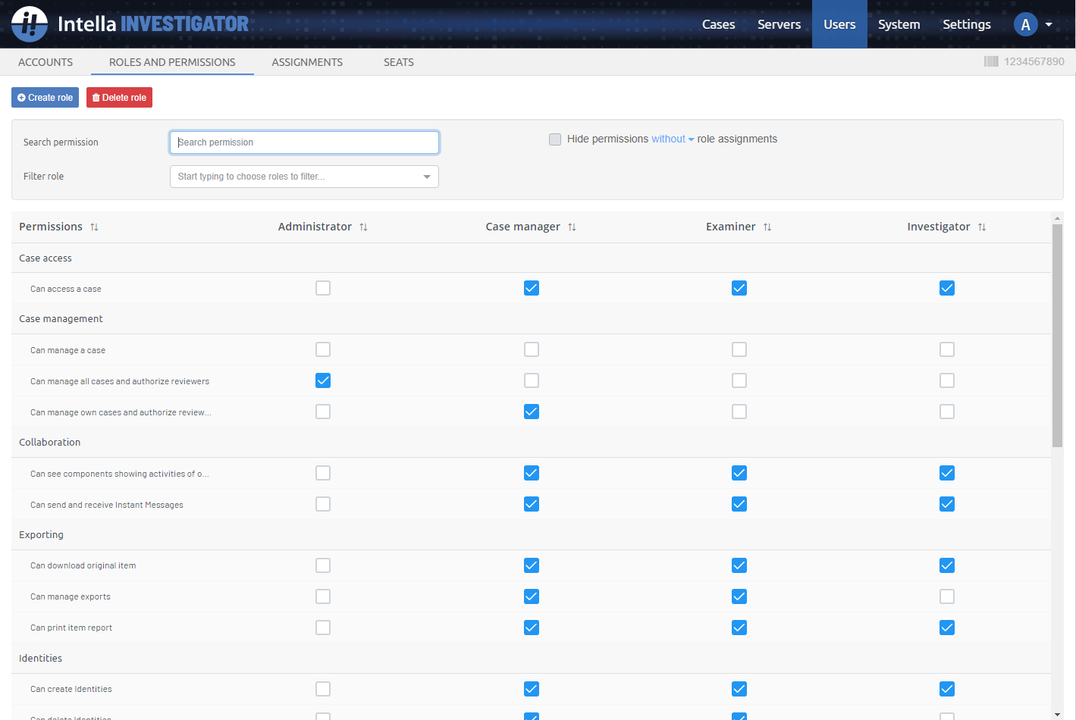Open the Filter role dropdown

304,177
